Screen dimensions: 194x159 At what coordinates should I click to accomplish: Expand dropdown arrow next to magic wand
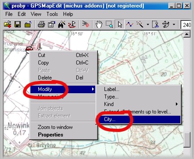148,24
